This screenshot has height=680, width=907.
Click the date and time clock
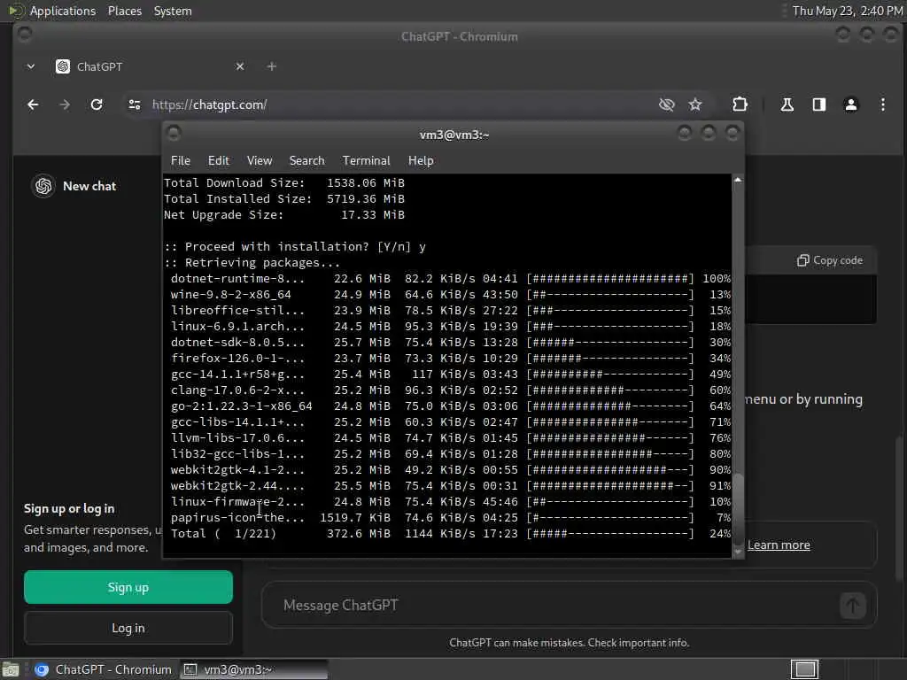point(848,11)
